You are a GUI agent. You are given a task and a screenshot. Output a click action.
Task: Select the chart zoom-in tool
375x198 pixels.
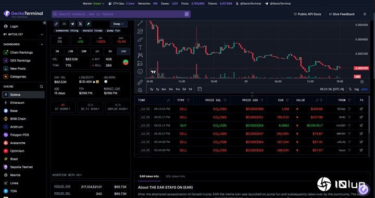(140, 90)
